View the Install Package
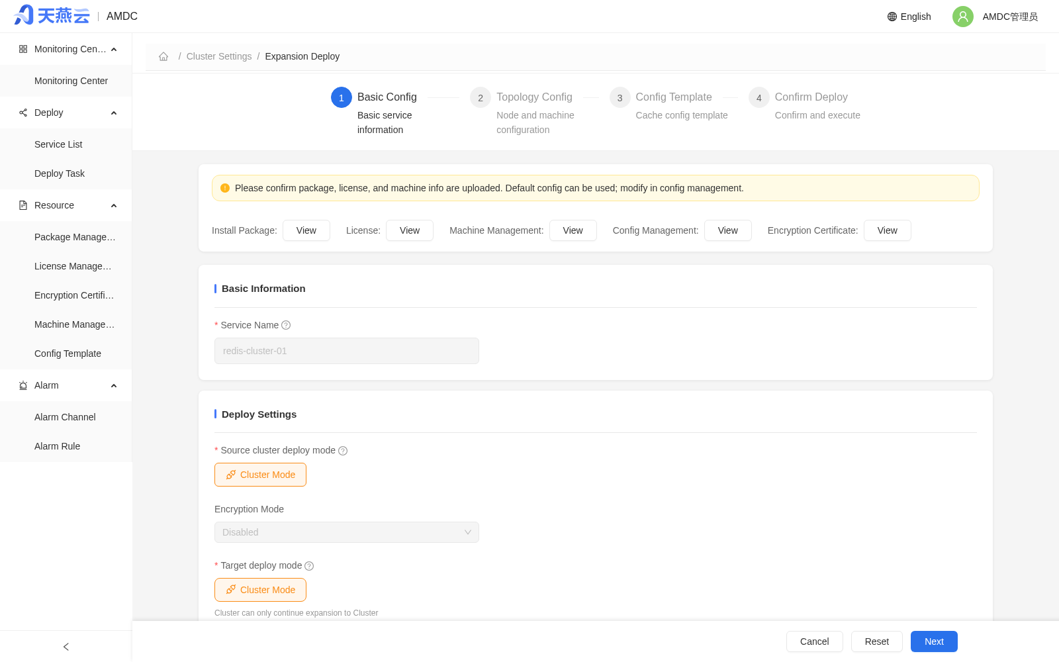The width and height of the screenshot is (1059, 662). pyautogui.click(x=306, y=230)
